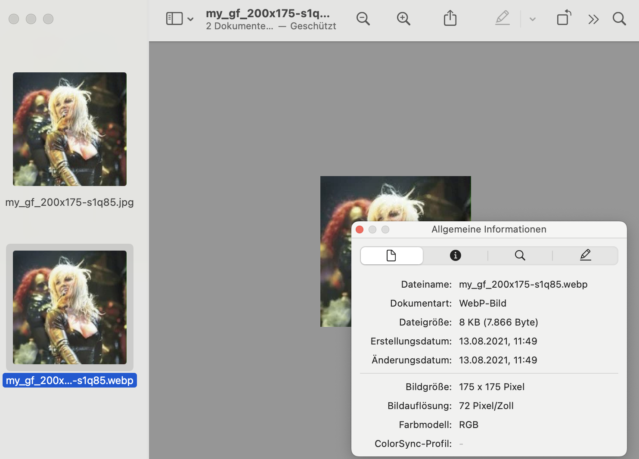The height and width of the screenshot is (459, 639).
Task: Click the my_gf_200x175-s1q85.jpg filename label
Action: 70,202
